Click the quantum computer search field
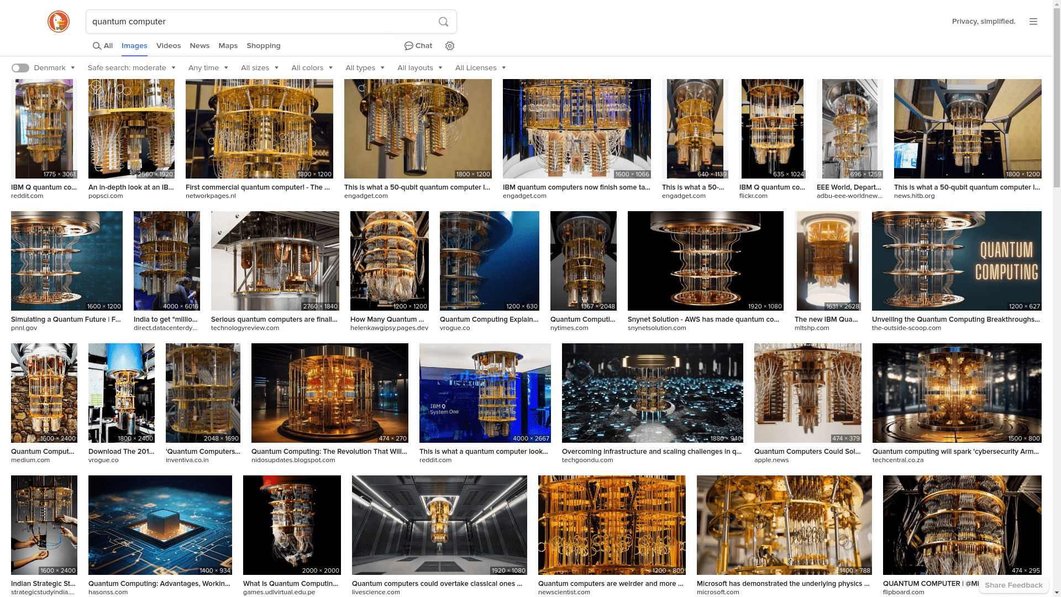The image size is (1061, 597). pos(260,22)
